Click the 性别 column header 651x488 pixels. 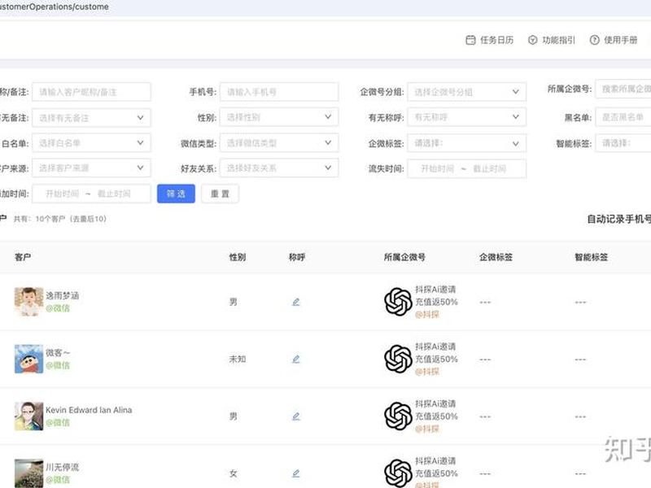point(238,257)
